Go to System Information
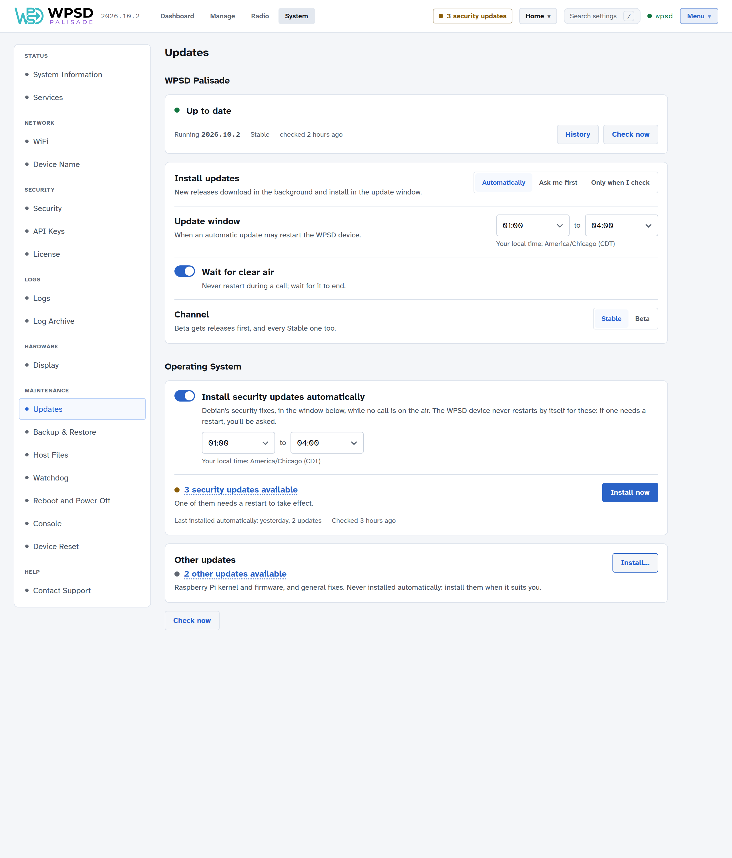 pyautogui.click(x=82, y=75)
